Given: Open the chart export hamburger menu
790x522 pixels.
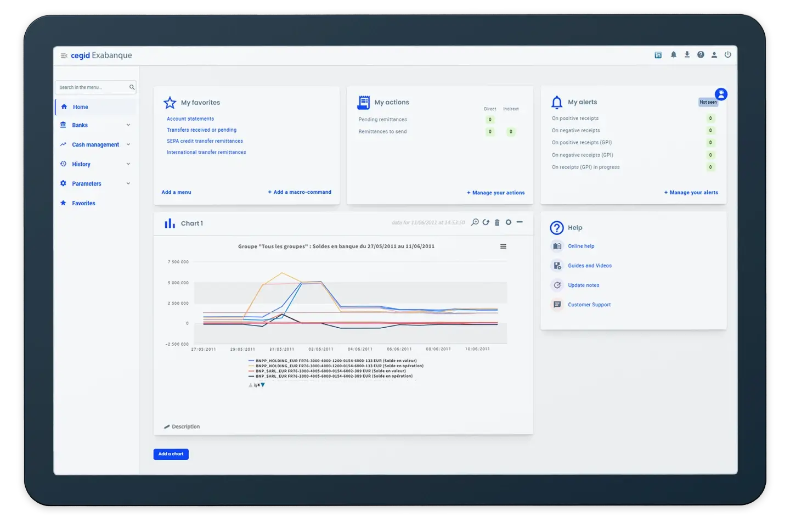Looking at the screenshot, I should [x=503, y=246].
